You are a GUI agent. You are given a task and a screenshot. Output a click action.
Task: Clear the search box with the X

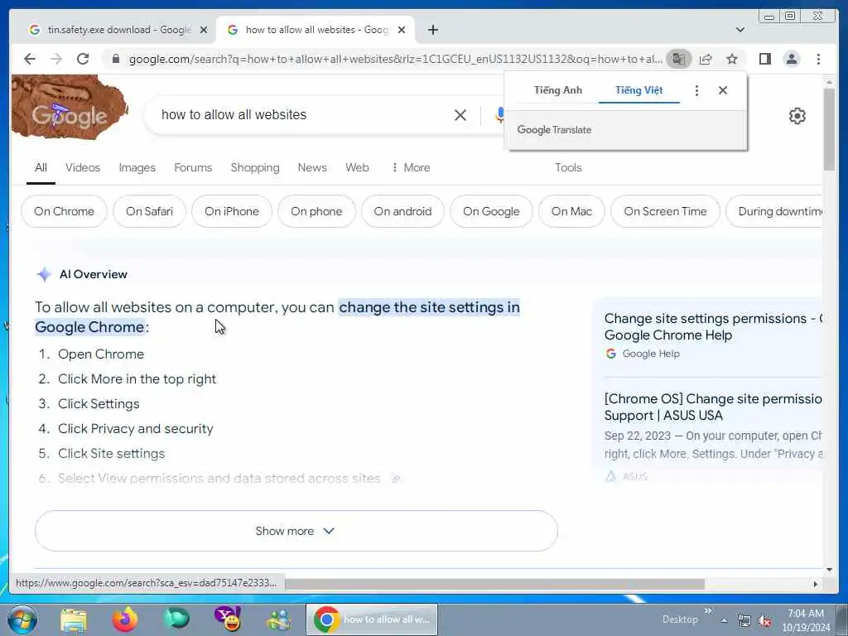[x=460, y=114]
